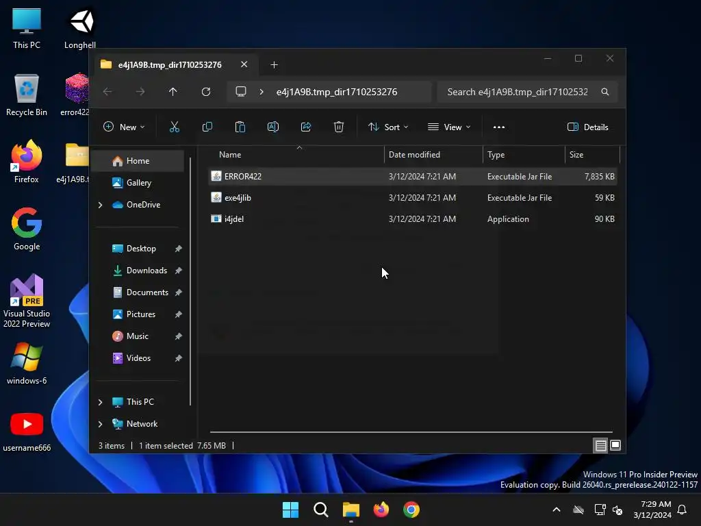The image size is (701, 526).
Task: Open the New dropdown menu
Action: [x=124, y=127]
